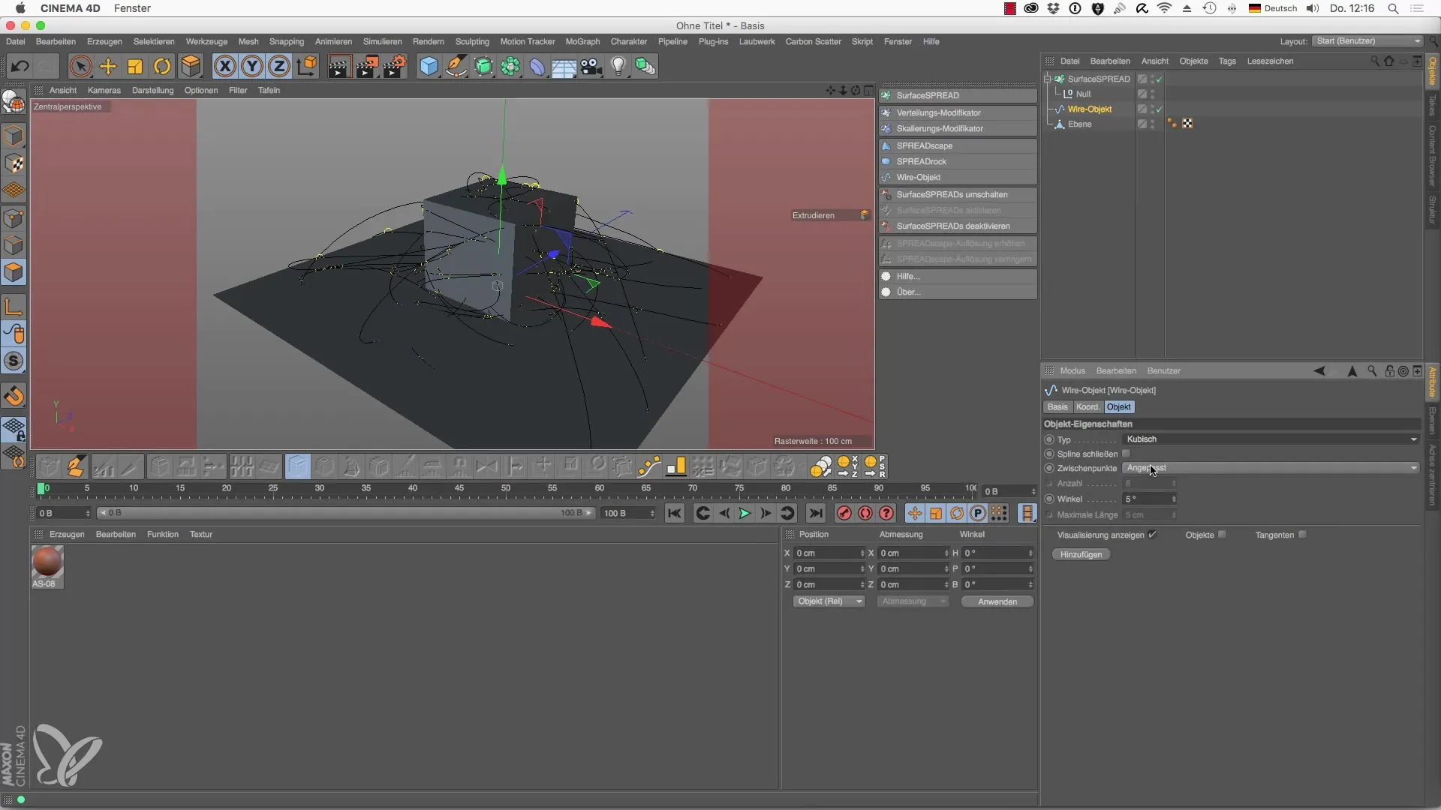Toggle the X axis lock

pos(224,66)
